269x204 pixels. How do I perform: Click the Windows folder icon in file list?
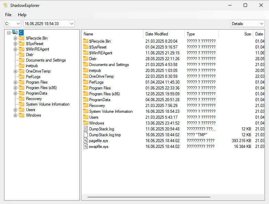pyautogui.click(x=86, y=123)
